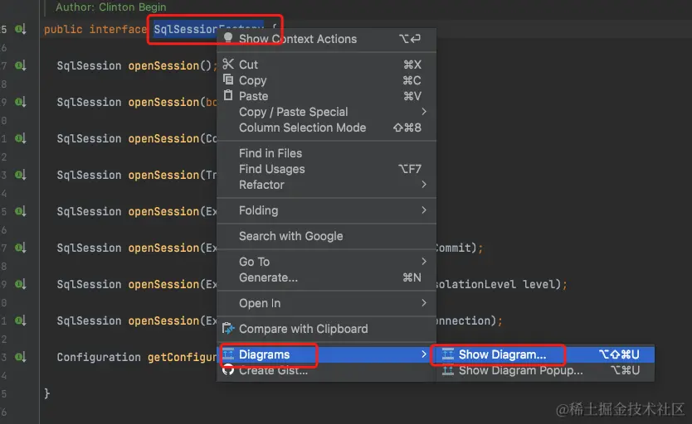Click the 'Configuration' return type text
Viewport: 692px width, 424px height.
coord(99,357)
